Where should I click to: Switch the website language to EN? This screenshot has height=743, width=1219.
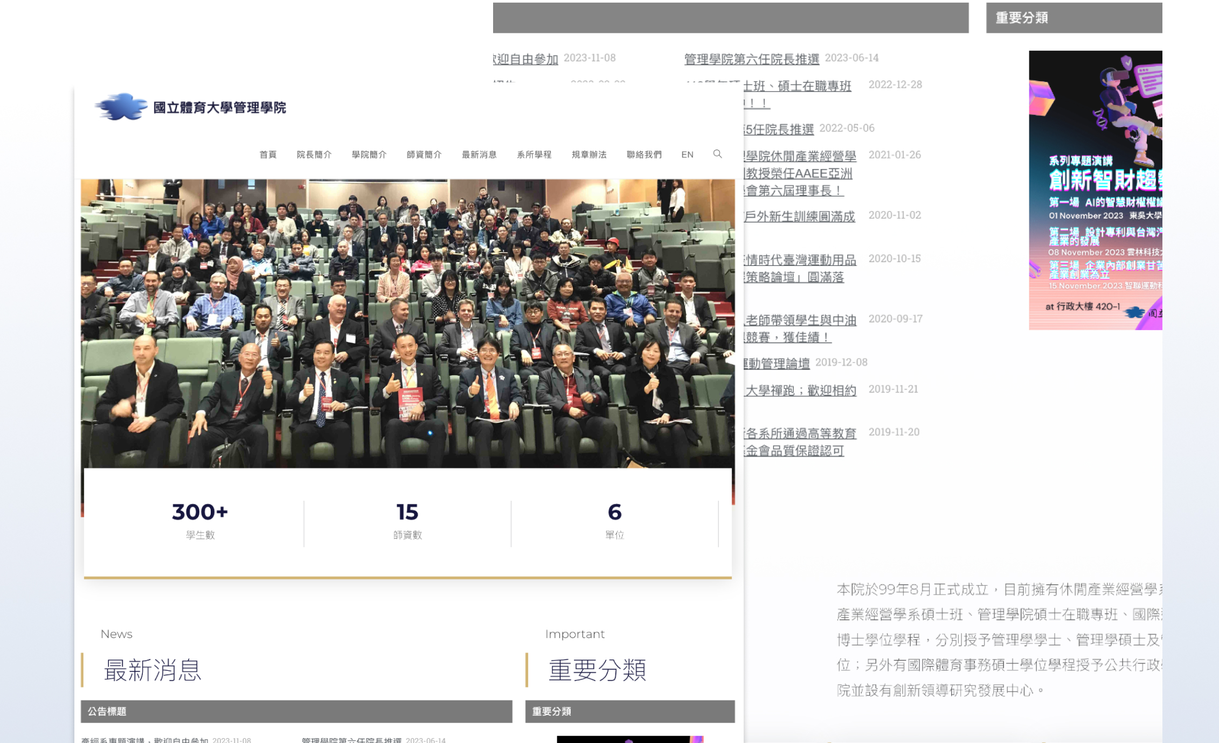click(x=687, y=155)
